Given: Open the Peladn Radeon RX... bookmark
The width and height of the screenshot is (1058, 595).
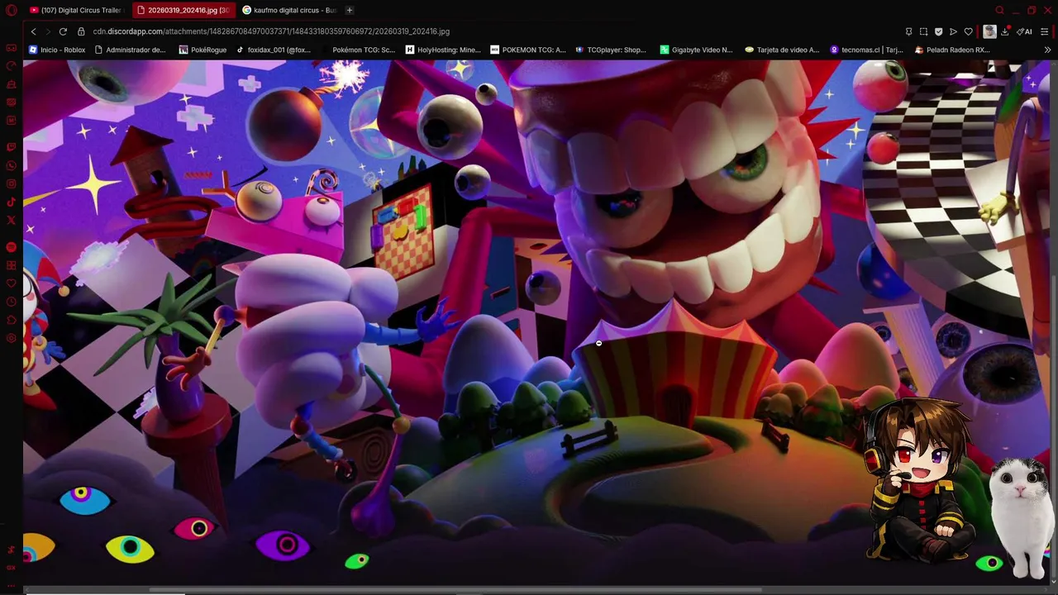Looking at the screenshot, I should tap(951, 50).
